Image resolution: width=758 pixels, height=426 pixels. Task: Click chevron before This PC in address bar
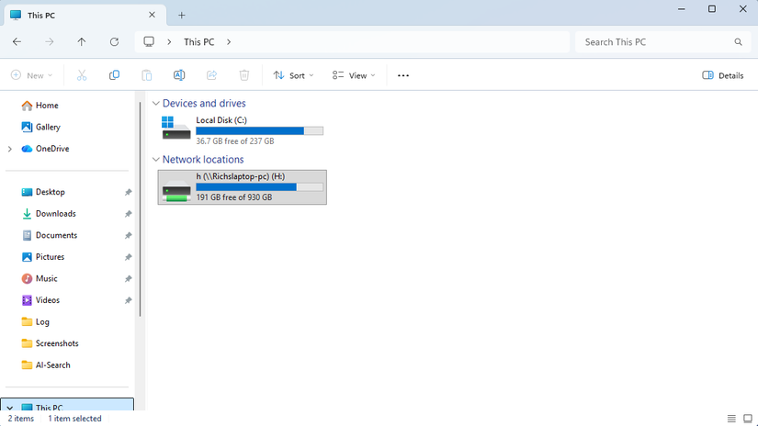(169, 42)
